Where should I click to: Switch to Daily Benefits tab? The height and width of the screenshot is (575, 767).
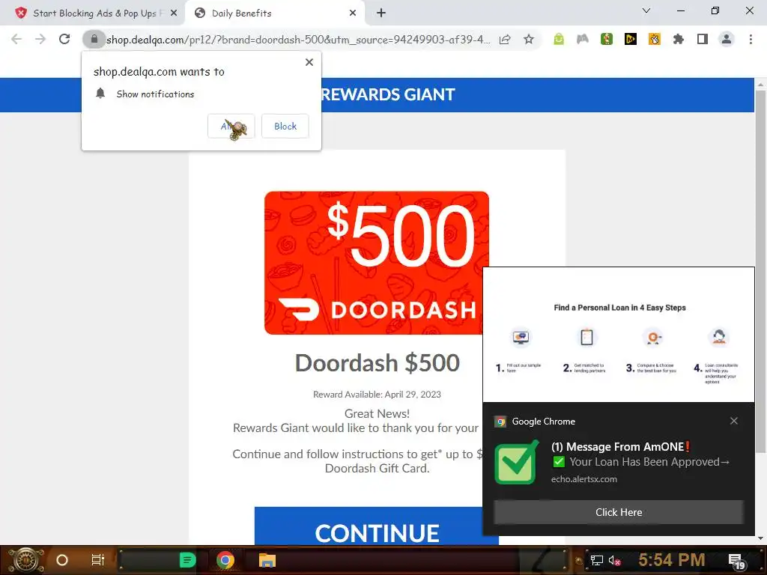[276, 13]
